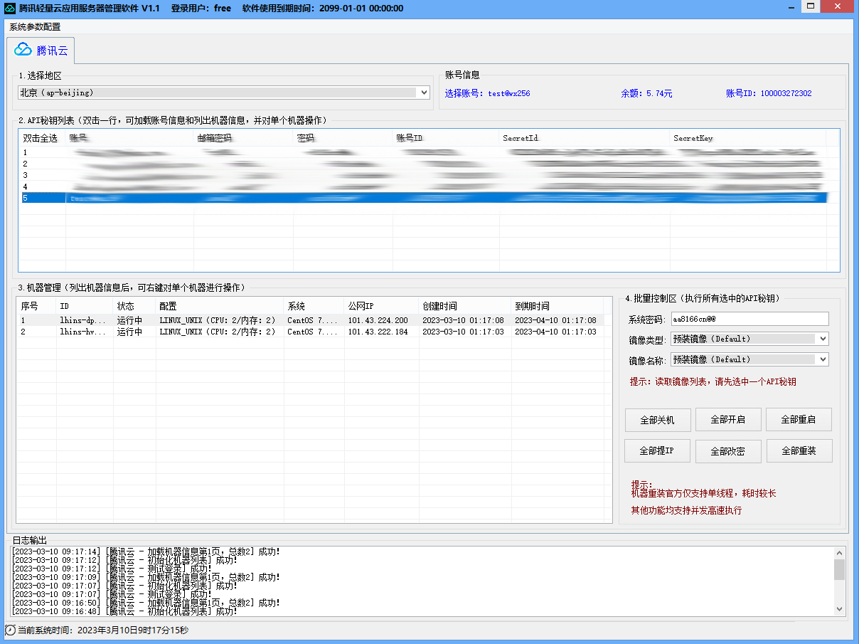Click the 序号 column header
The height and width of the screenshot is (644, 859).
[x=36, y=306]
